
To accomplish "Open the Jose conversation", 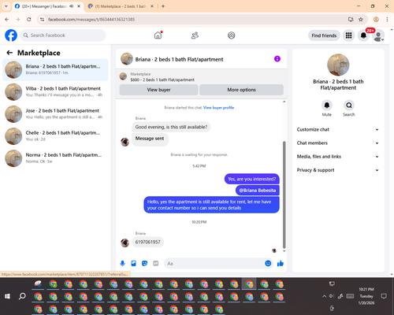I will [x=55, y=114].
